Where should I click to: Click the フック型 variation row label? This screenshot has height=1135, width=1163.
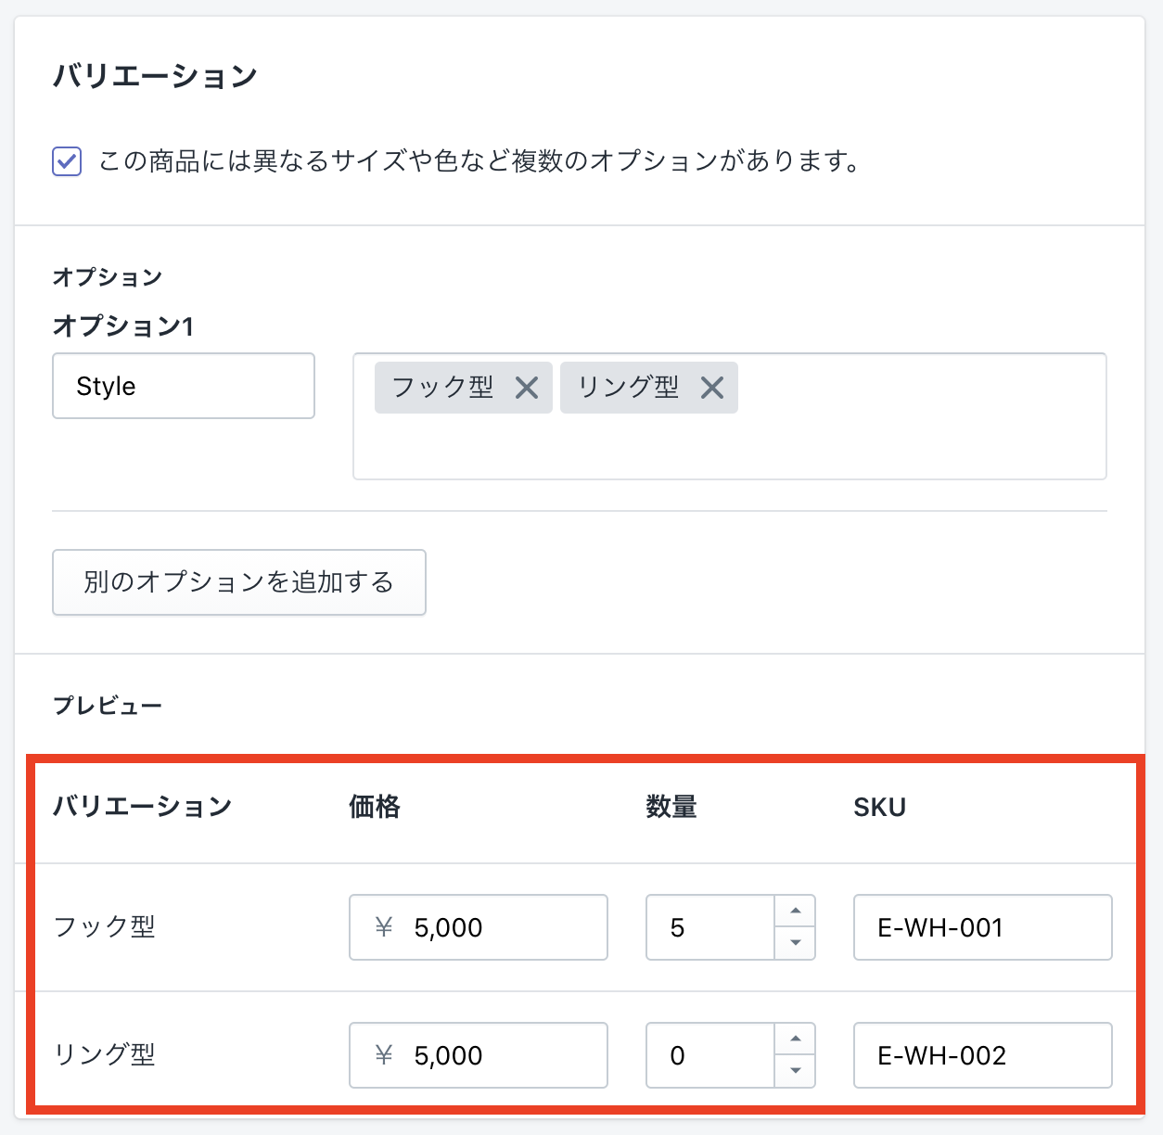point(105,927)
